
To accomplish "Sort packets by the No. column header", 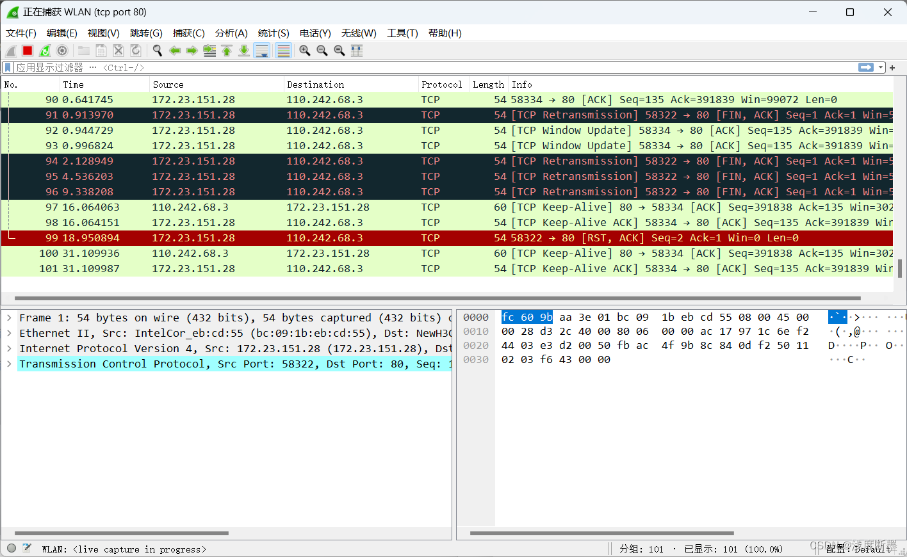I will (30, 85).
